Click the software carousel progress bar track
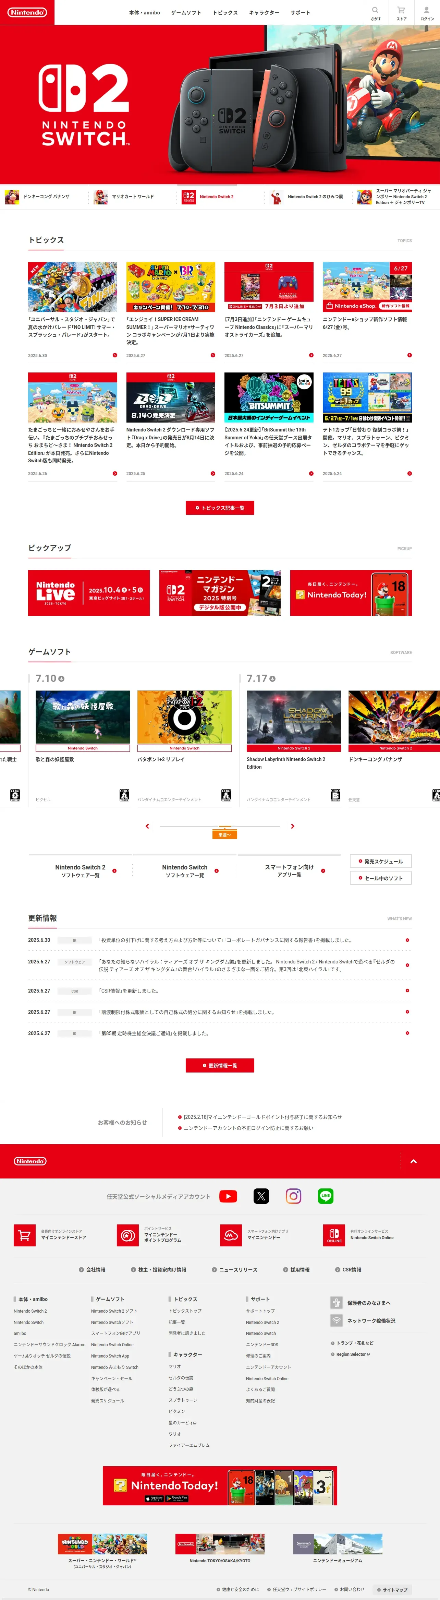The height and width of the screenshot is (1600, 440). [x=220, y=826]
